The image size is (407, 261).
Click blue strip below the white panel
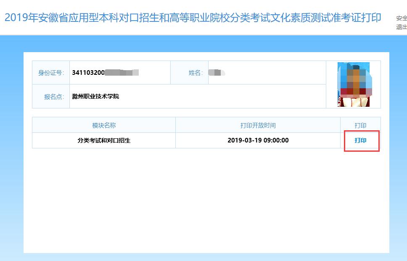click(206, 257)
